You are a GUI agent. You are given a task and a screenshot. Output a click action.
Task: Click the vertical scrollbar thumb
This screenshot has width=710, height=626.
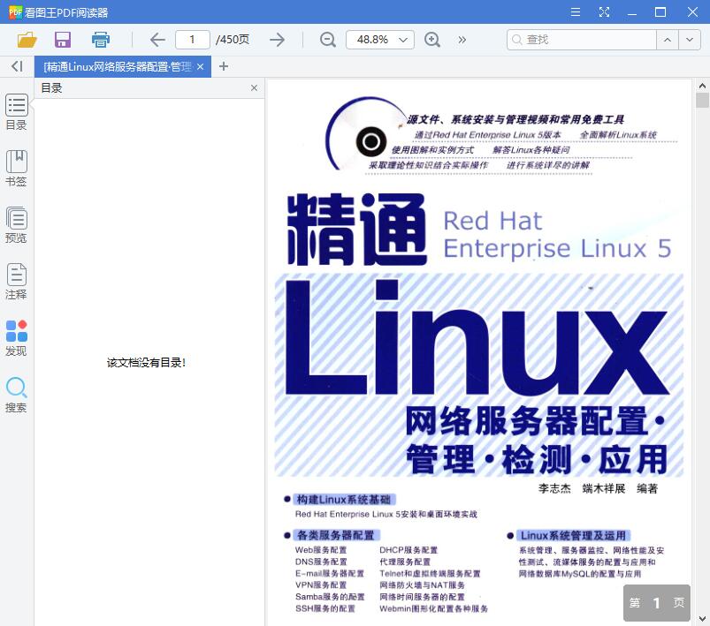702,100
